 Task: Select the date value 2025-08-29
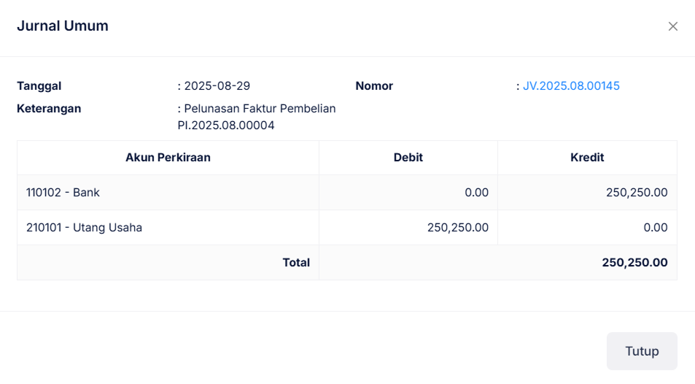[x=217, y=86]
